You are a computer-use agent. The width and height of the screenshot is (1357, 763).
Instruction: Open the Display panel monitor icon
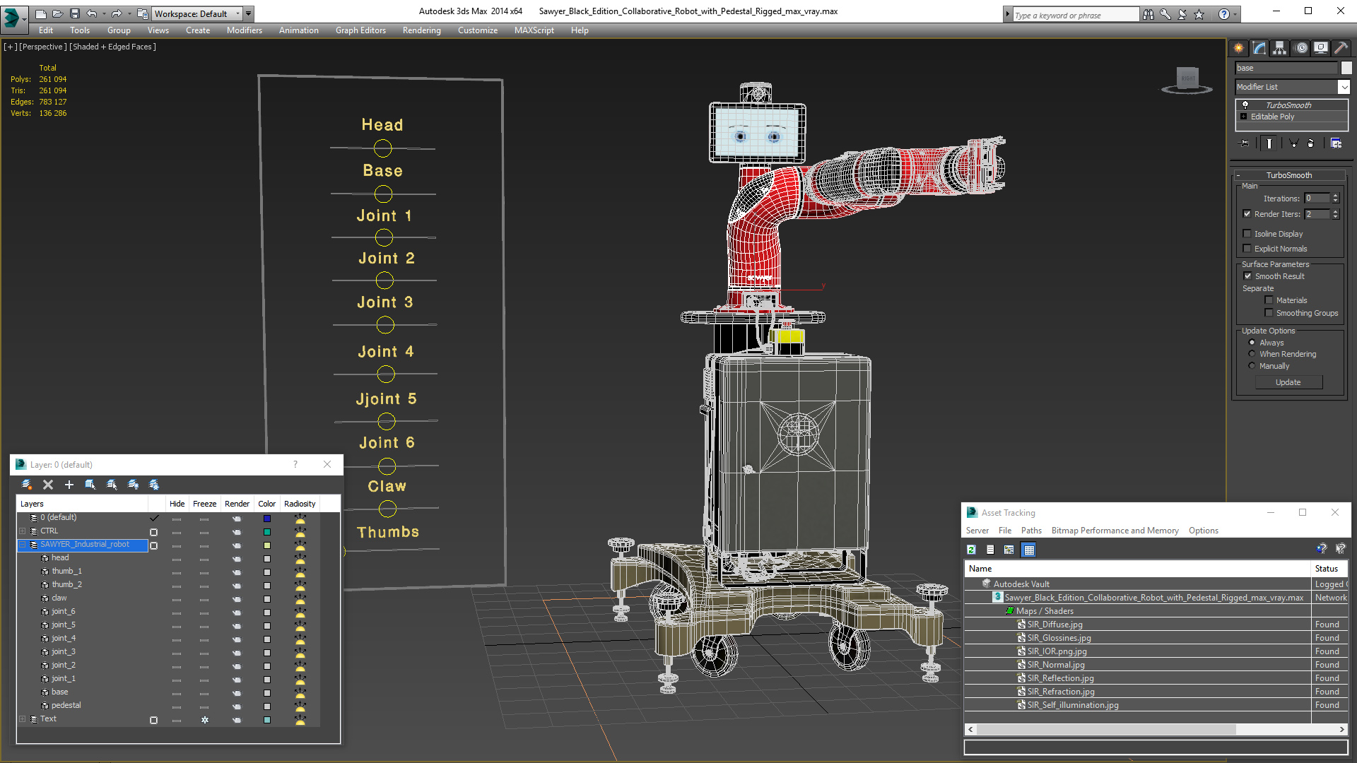1320,48
